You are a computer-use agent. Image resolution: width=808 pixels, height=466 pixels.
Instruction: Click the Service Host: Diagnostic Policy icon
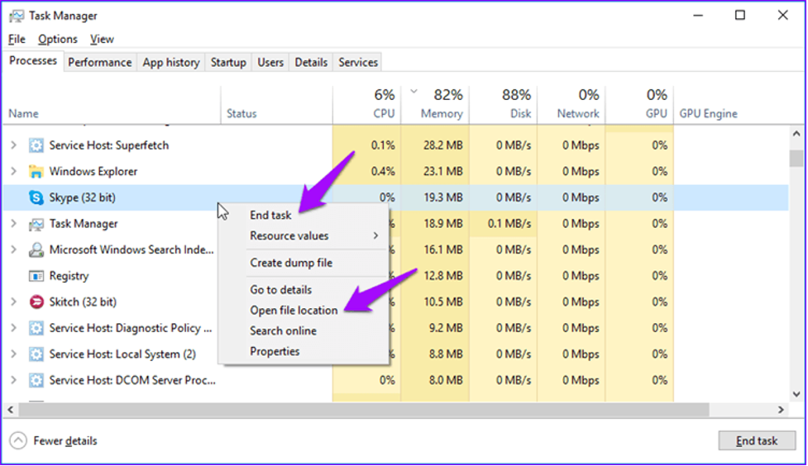coord(36,328)
